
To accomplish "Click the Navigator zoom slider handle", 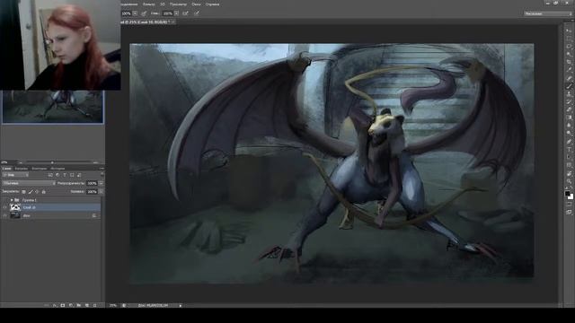I will pyautogui.click(x=52, y=161).
